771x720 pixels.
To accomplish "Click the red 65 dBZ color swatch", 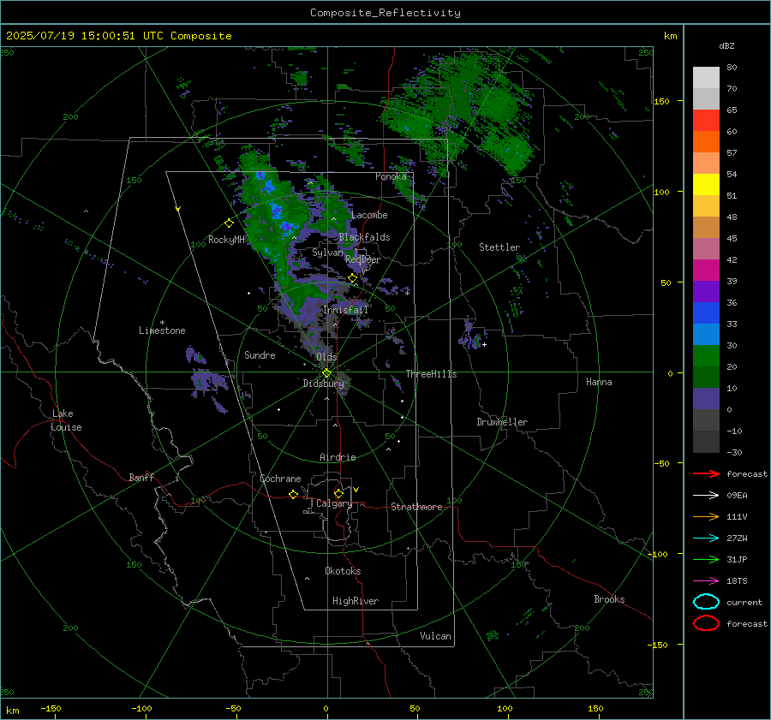I will pyautogui.click(x=706, y=121).
